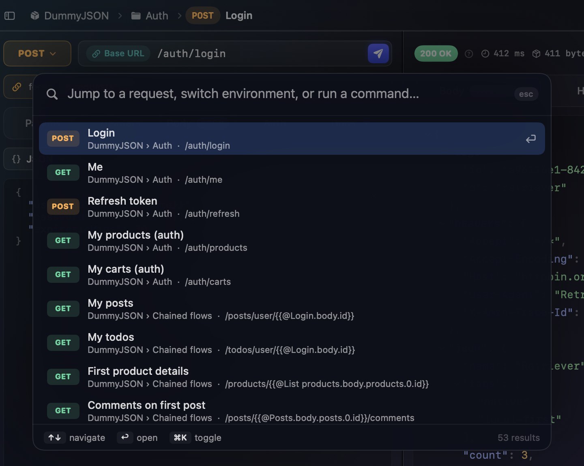The image size is (584, 466).
Task: Click the link icon button behind palette
Action: click(17, 87)
